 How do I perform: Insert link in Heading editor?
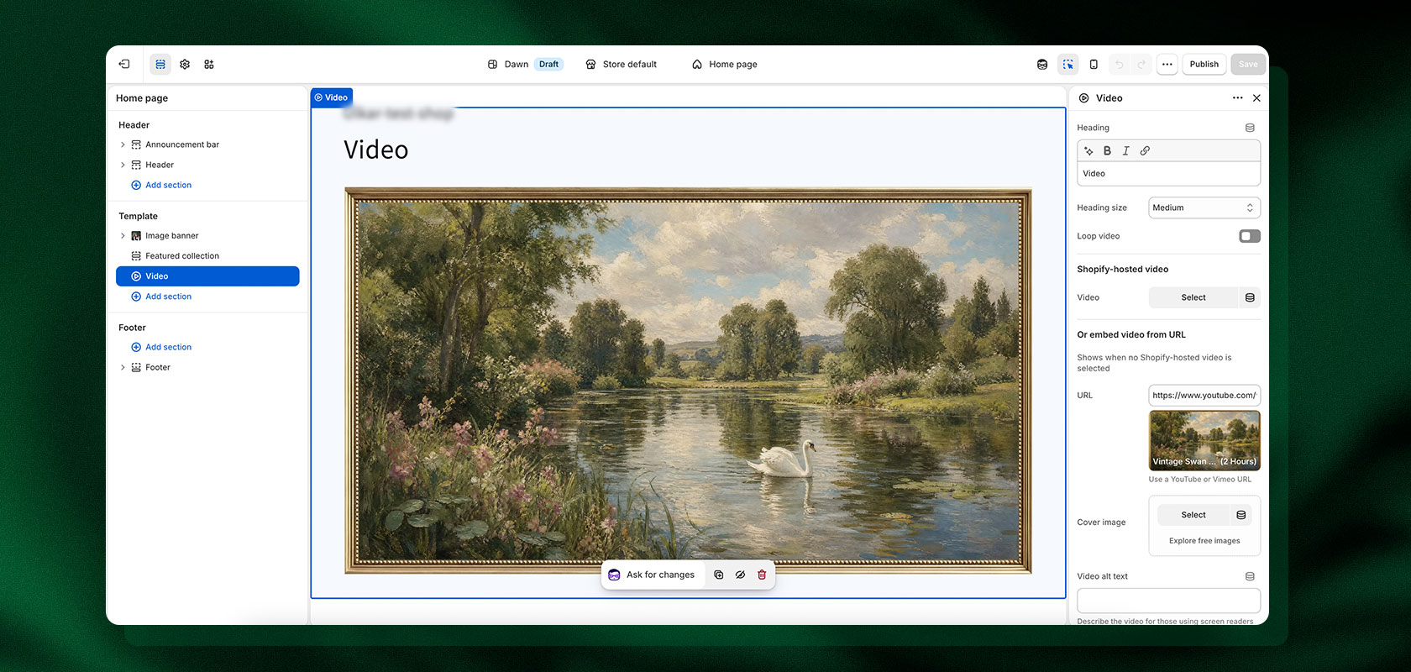tap(1145, 151)
